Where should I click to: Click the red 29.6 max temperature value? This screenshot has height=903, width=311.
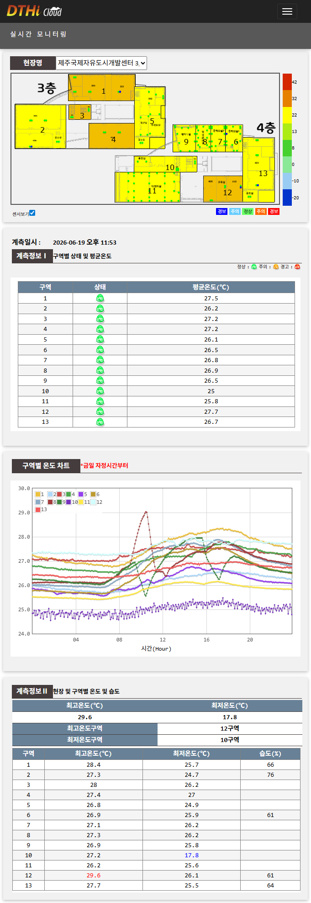94,875
